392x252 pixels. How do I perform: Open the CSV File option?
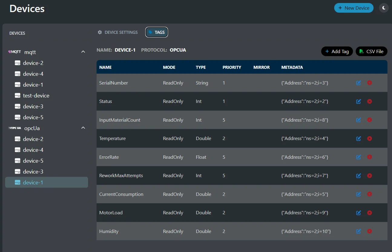coord(371,51)
